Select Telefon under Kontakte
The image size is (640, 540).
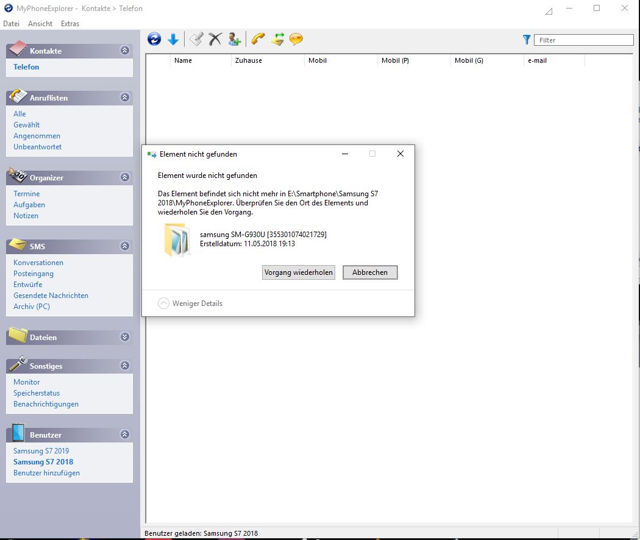(26, 67)
